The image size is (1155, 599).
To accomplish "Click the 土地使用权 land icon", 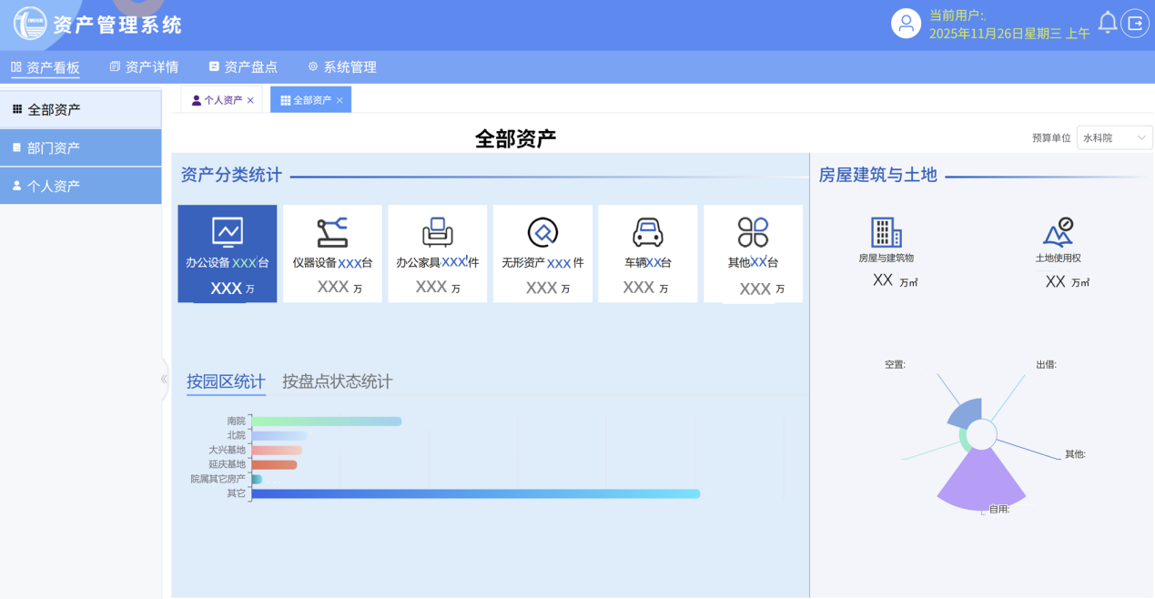I will coord(1058,233).
